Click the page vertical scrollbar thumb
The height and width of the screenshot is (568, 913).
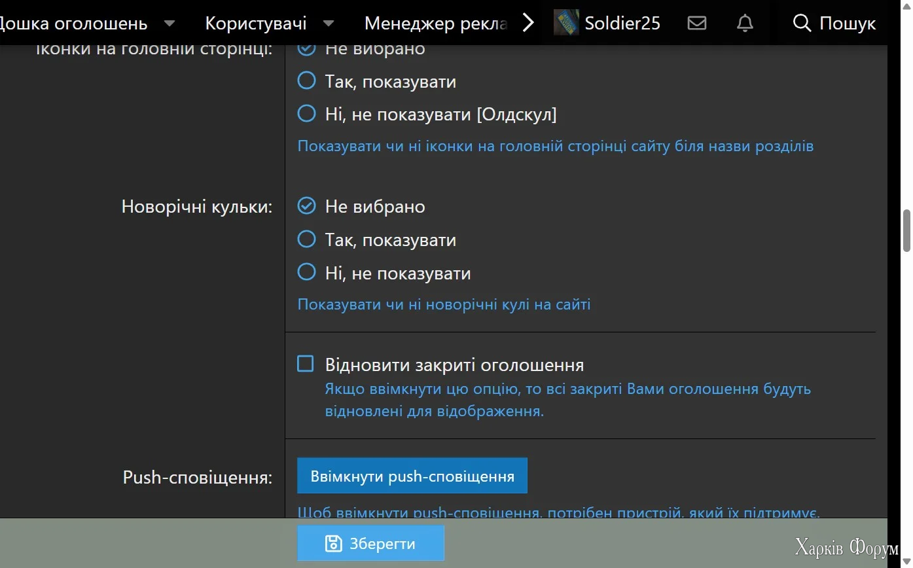(x=907, y=230)
